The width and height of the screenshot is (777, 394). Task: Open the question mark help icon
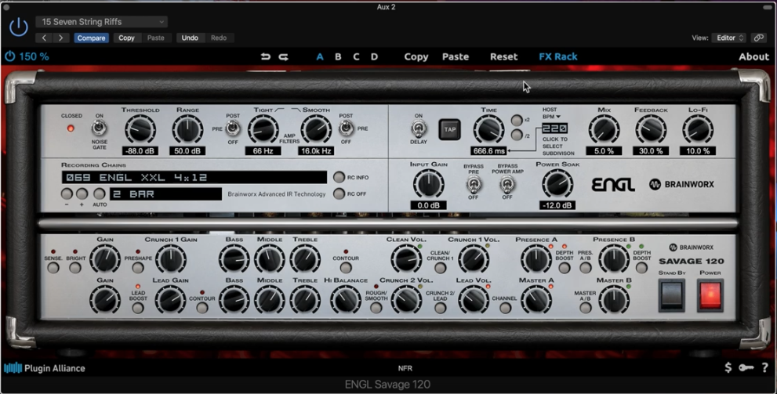tap(765, 367)
